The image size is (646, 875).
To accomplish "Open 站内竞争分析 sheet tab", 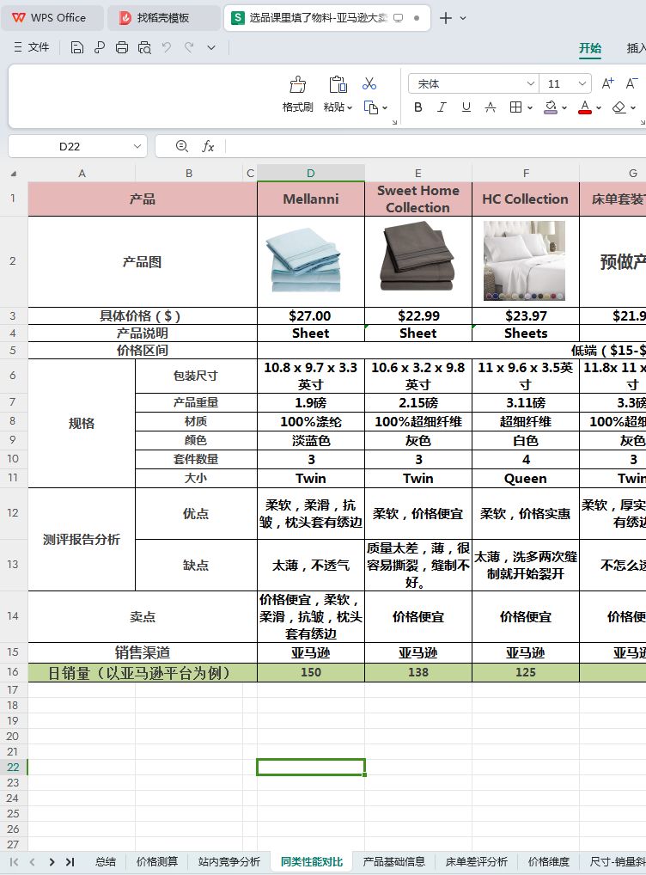I will point(229,861).
